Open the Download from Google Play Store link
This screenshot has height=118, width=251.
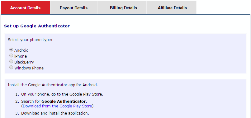pyautogui.click(x=57, y=106)
